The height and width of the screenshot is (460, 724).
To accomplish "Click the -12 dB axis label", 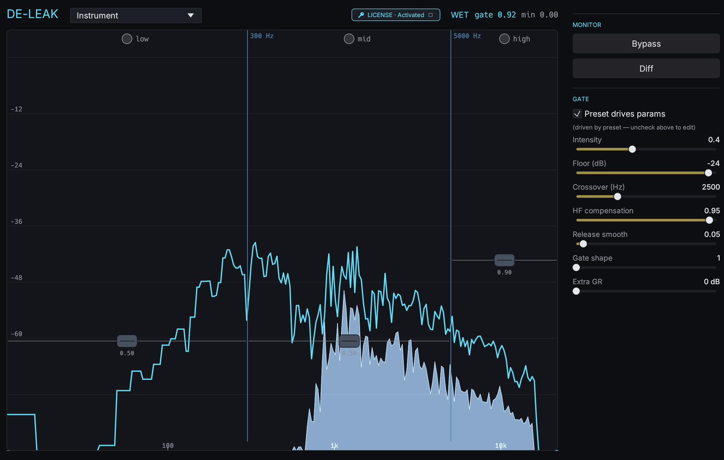I will (x=16, y=109).
